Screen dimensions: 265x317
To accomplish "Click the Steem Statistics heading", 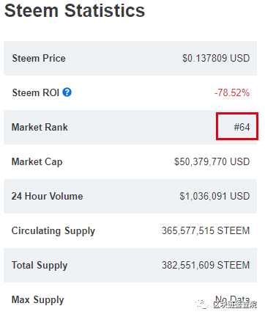I will (75, 10).
